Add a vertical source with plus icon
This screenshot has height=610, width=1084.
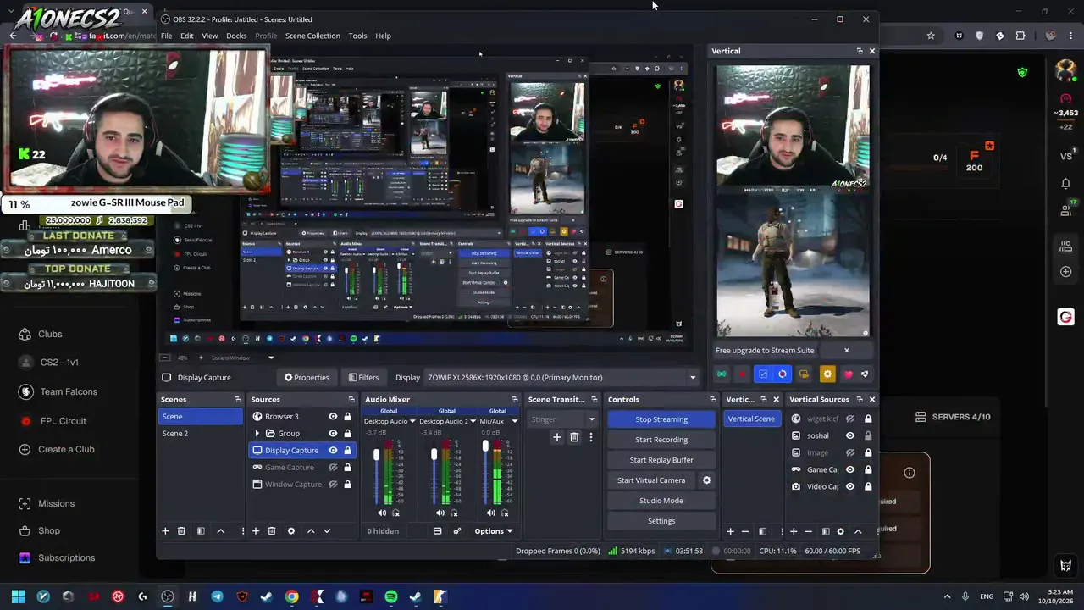[794, 531]
